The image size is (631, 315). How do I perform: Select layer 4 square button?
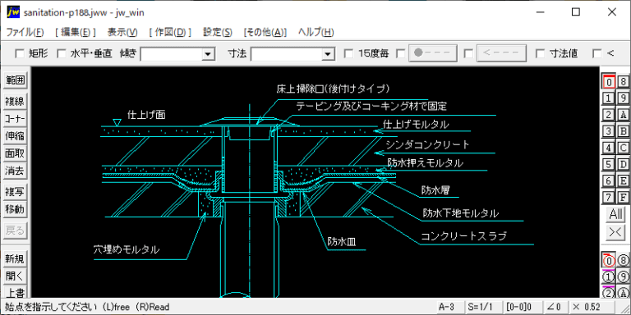(x=610, y=148)
